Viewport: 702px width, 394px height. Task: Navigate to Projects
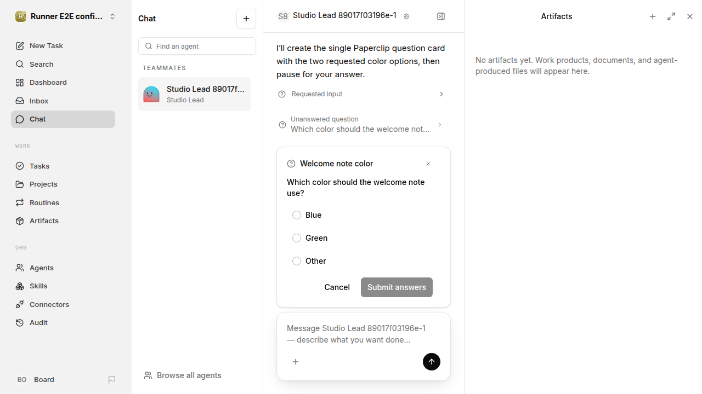pos(63,184)
